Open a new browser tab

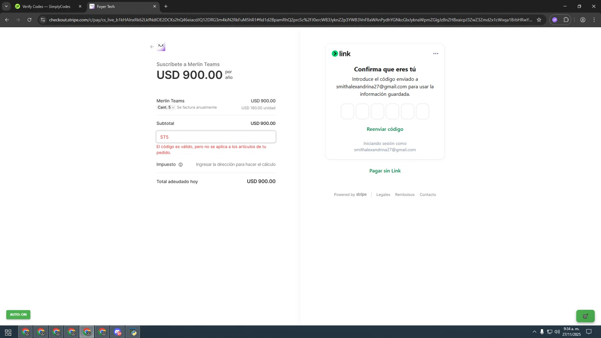166,6
